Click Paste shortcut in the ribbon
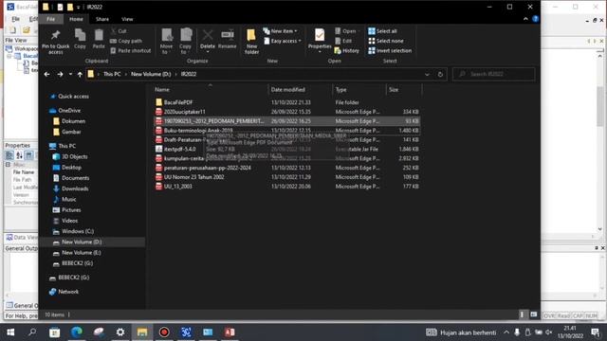This screenshot has width=607, height=341. (131, 50)
